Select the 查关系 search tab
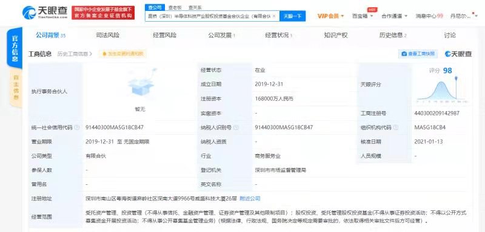The width and height of the screenshot is (485, 232). pyautogui.click(x=195, y=8)
